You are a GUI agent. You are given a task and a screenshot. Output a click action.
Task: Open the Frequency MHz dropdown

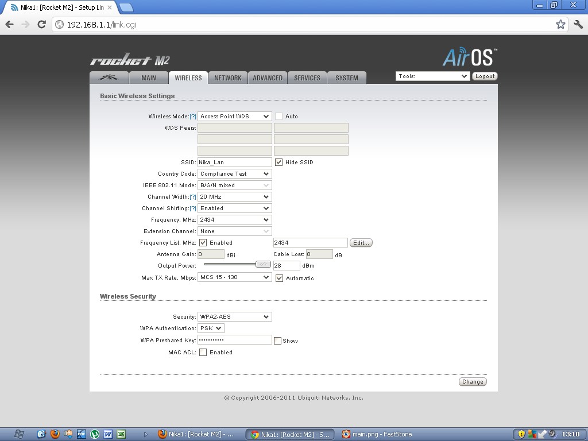[x=235, y=220]
